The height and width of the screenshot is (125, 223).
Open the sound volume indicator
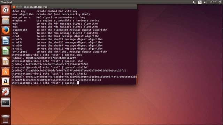tap(205, 2)
